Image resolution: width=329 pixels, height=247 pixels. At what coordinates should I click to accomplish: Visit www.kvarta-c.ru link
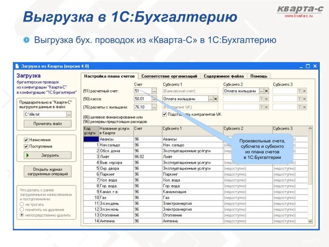[298, 16]
